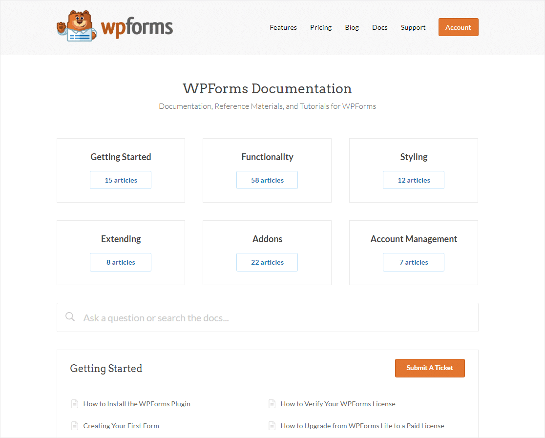Screen dimensions: 545x438
Task: Select the Extending card heading
Action: click(121, 239)
